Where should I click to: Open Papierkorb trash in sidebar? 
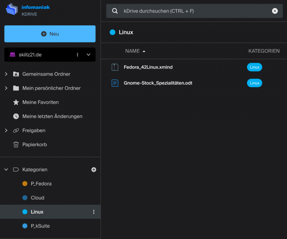pos(34,145)
